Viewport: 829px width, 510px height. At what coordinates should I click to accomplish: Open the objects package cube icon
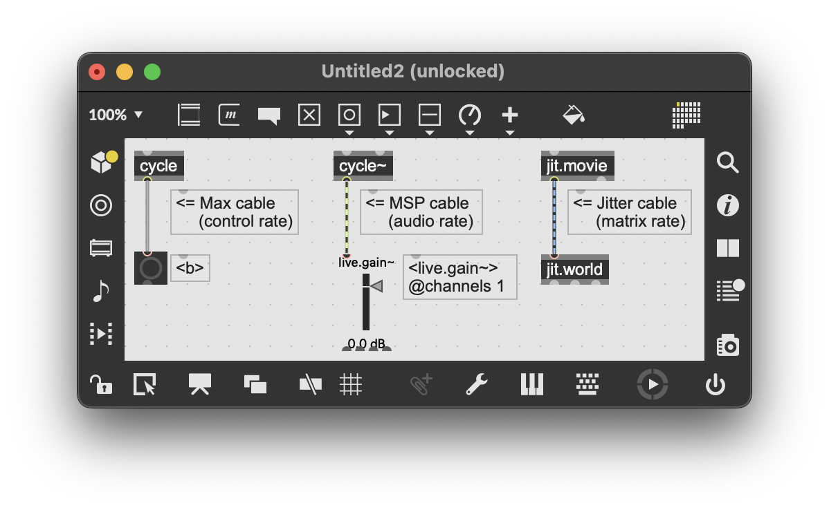[102, 163]
